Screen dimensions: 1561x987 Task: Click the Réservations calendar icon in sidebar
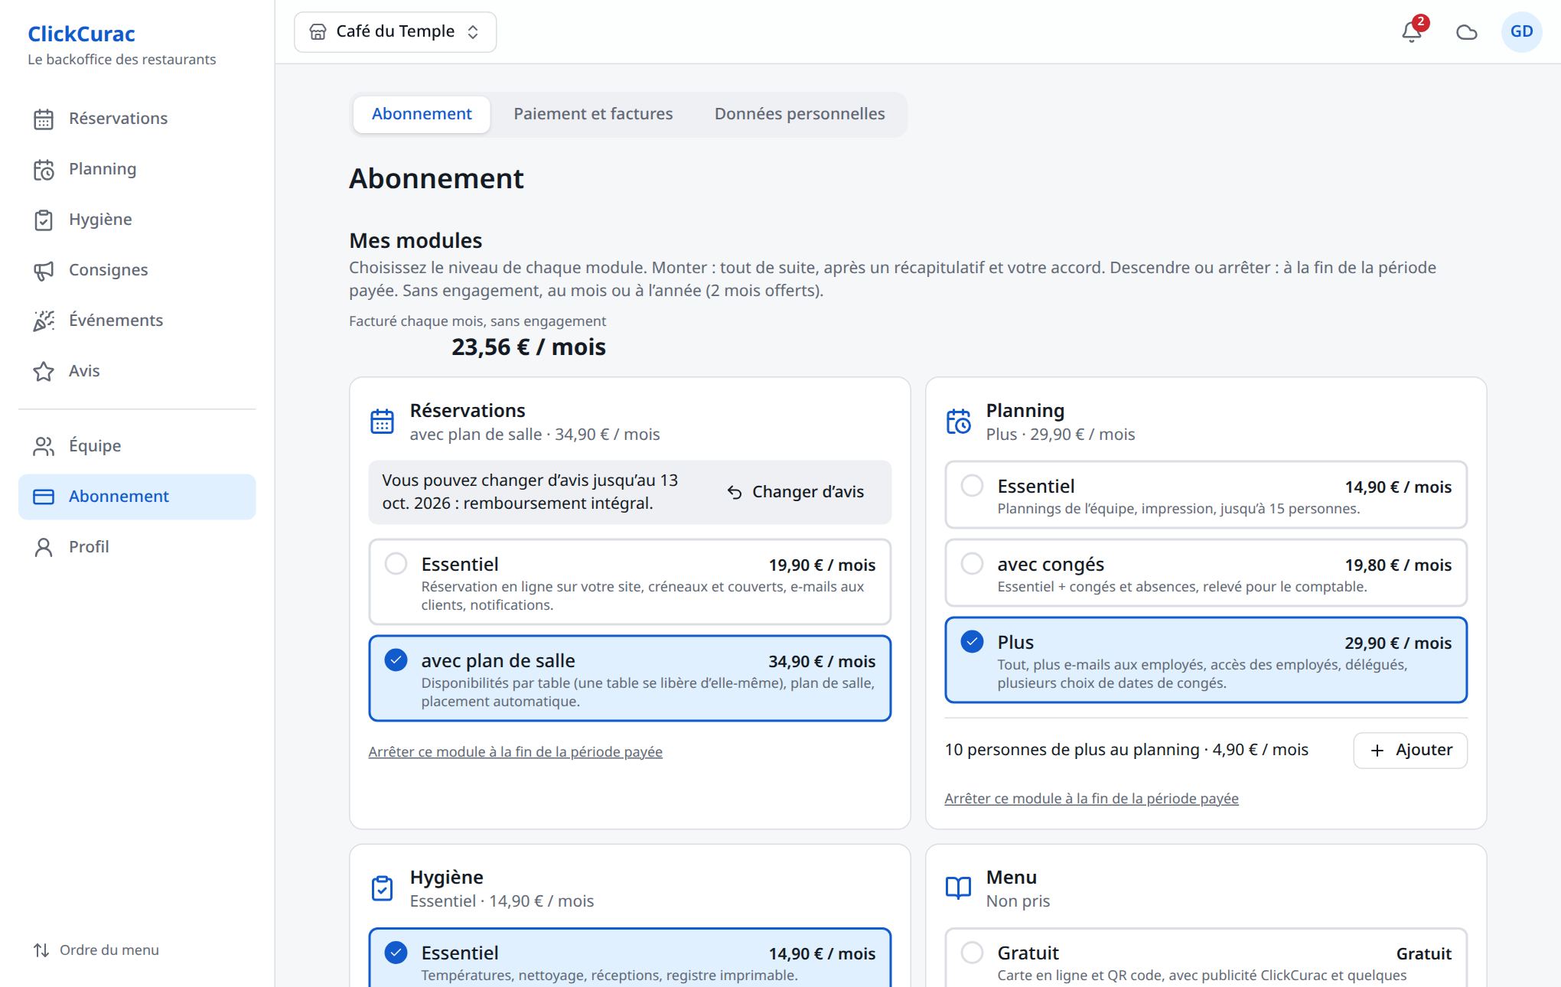click(44, 119)
